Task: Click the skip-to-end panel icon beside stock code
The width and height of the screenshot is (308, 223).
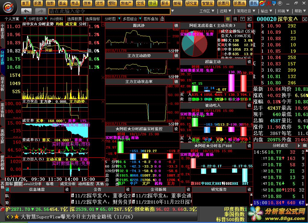Action: point(250,19)
